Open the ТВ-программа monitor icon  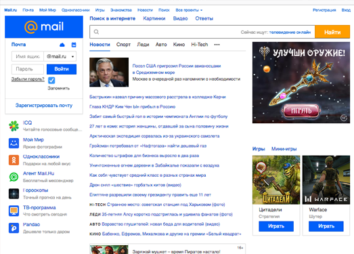(14, 211)
